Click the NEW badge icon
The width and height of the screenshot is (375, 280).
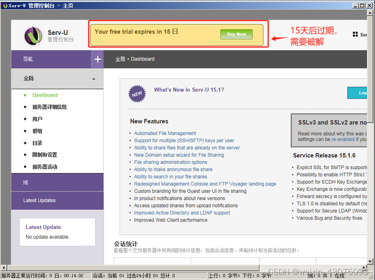click(x=137, y=94)
